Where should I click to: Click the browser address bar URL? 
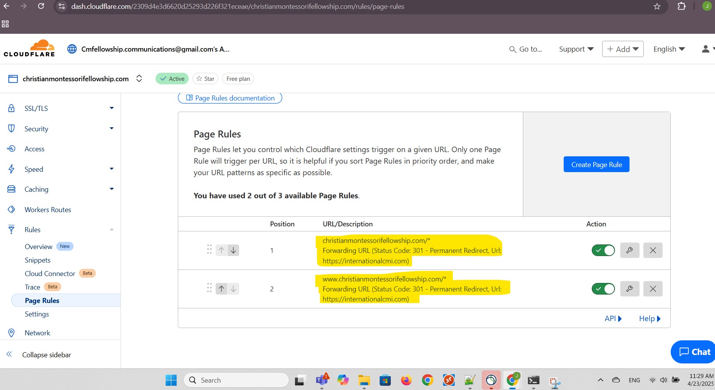click(238, 7)
